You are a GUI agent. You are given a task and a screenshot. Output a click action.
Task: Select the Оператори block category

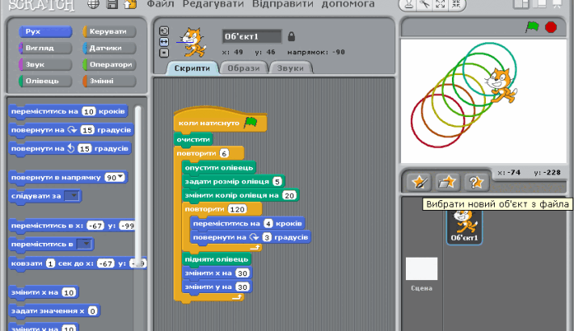109,65
